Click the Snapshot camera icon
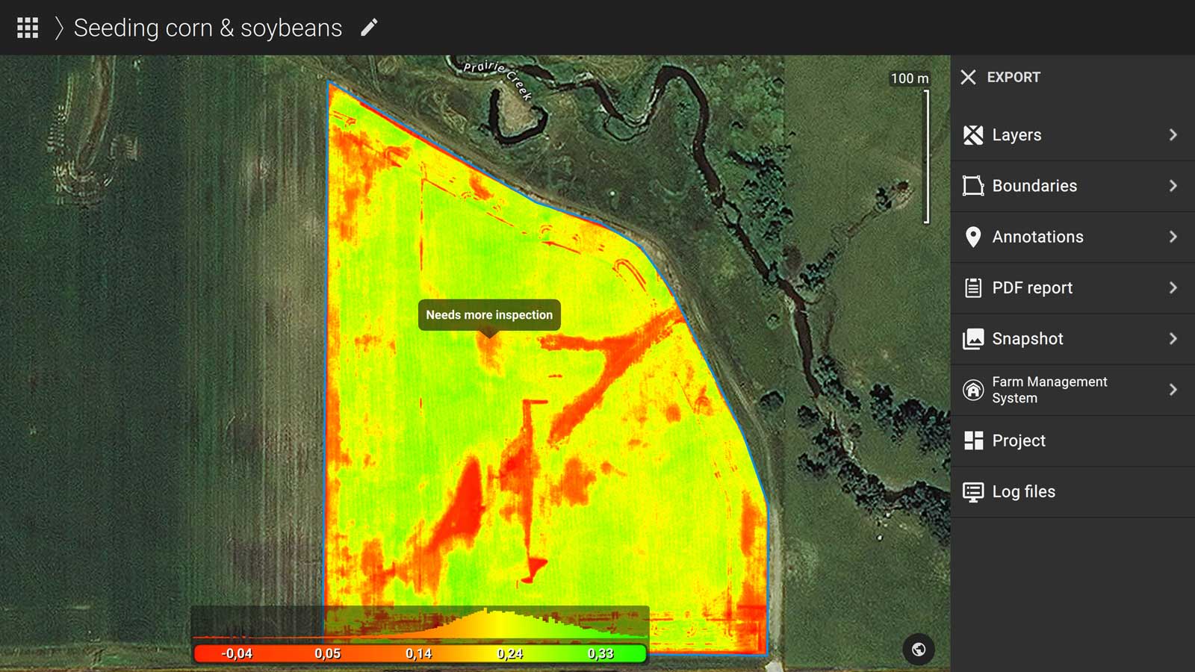The height and width of the screenshot is (672, 1195). tap(973, 338)
